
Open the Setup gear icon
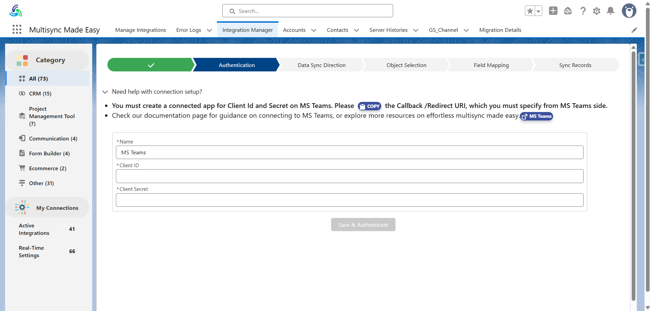tap(596, 11)
